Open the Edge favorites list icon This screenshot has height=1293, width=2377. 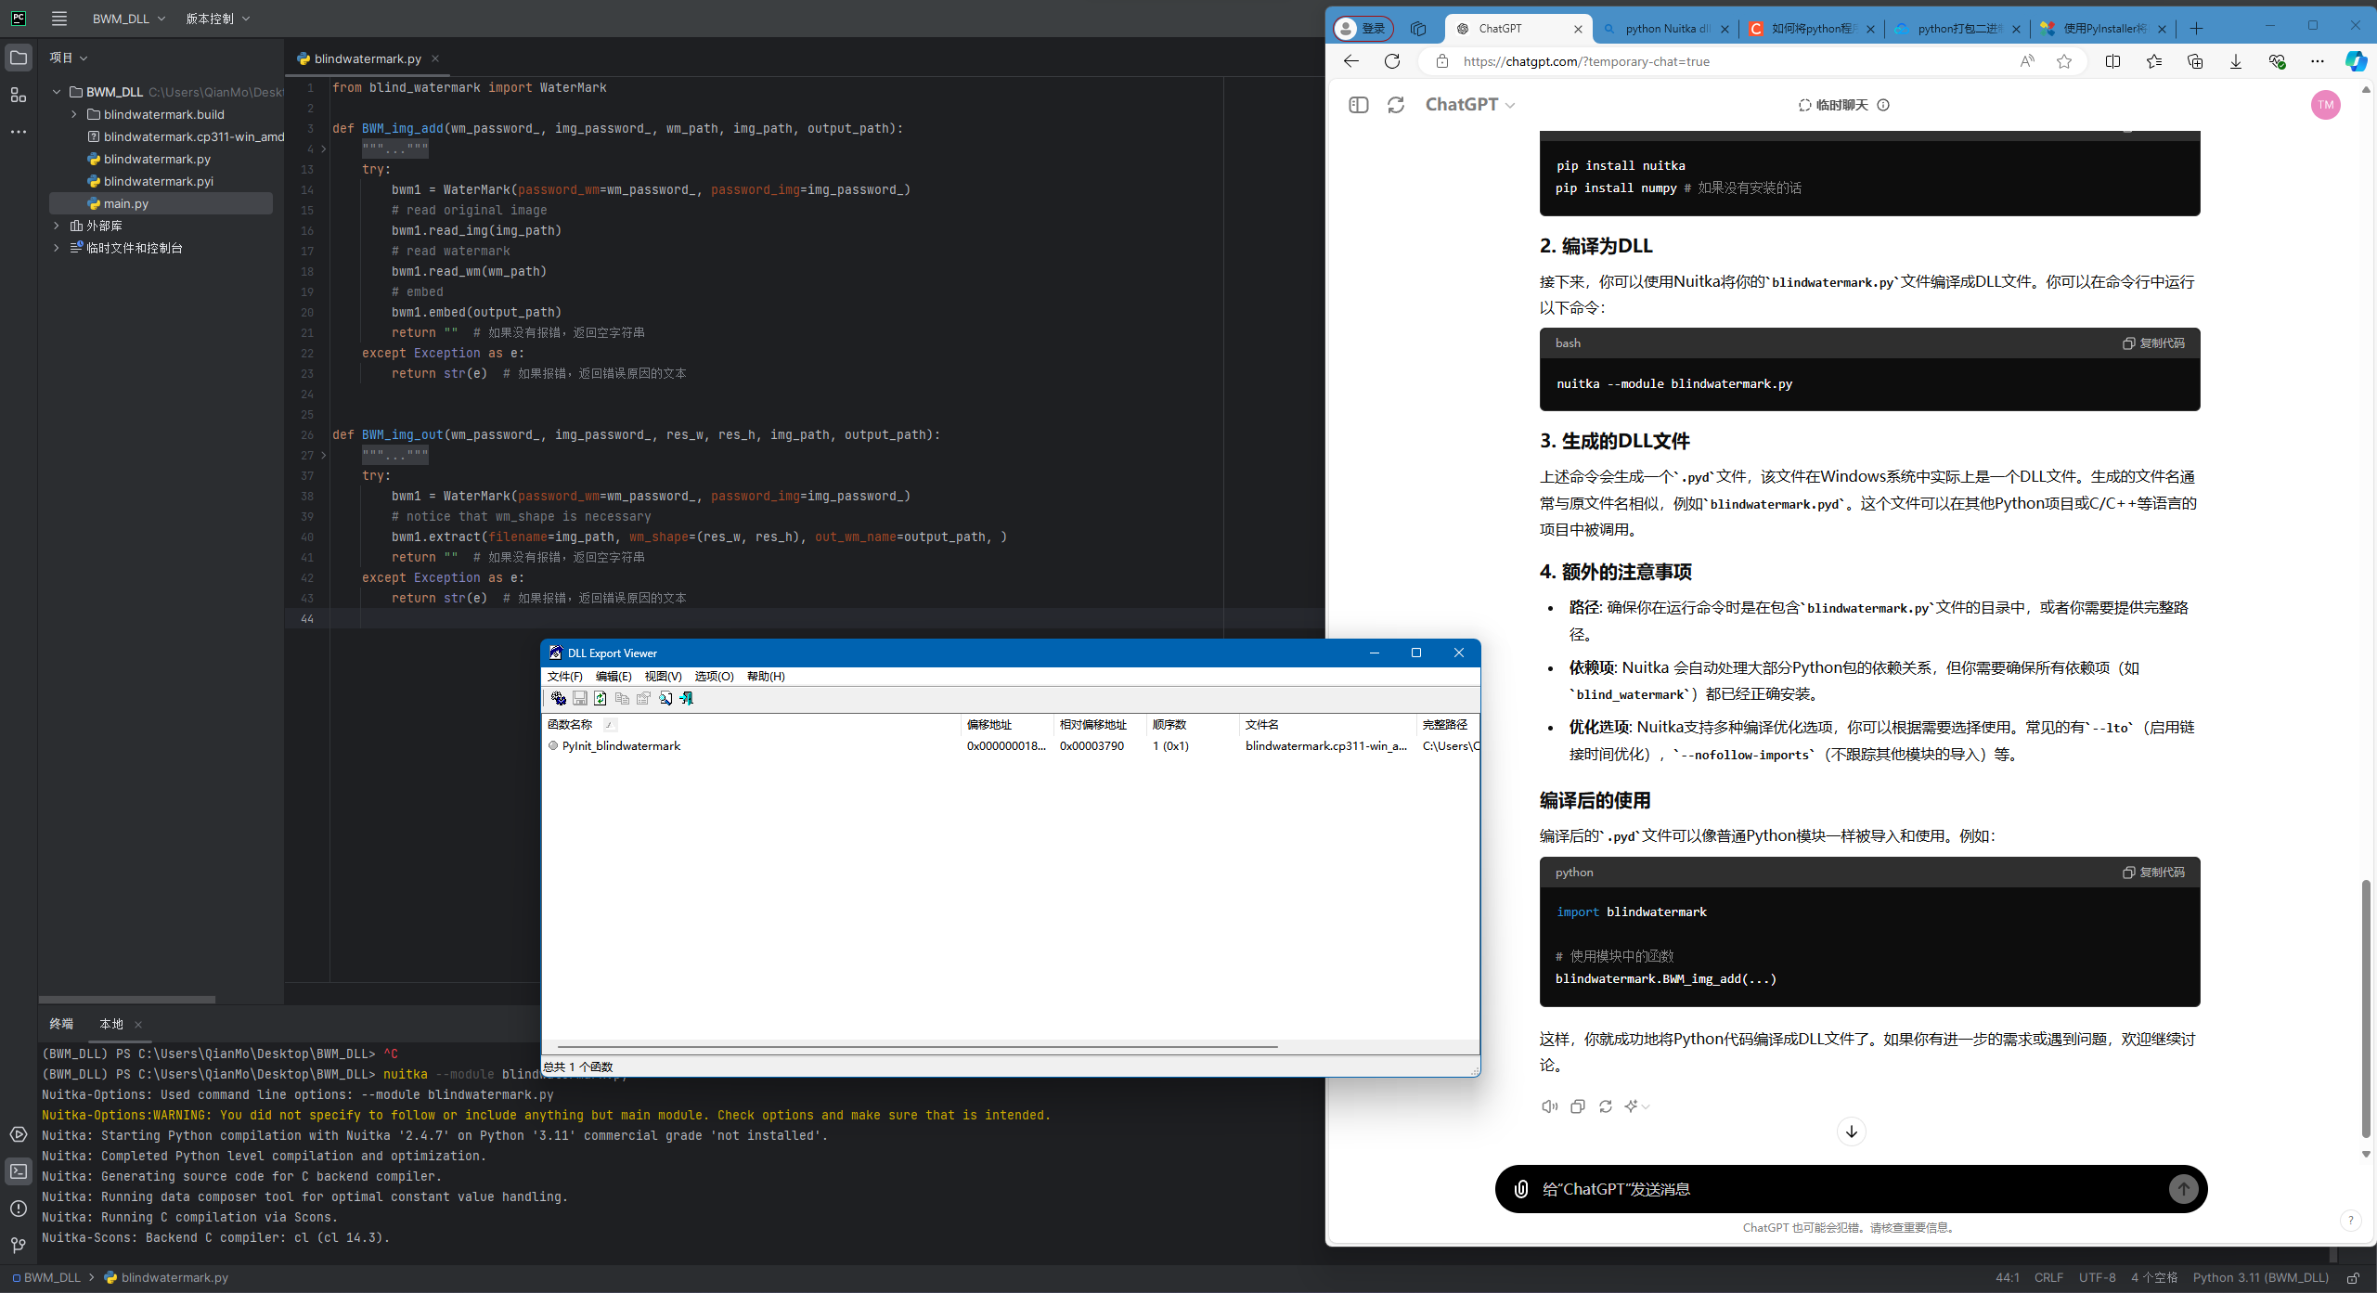[2154, 61]
